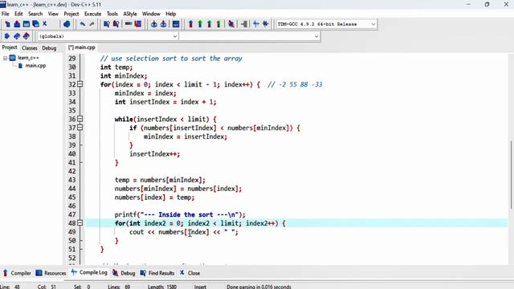Click the 'insertIndex++;' code line
514x289 pixels.
(x=155, y=153)
